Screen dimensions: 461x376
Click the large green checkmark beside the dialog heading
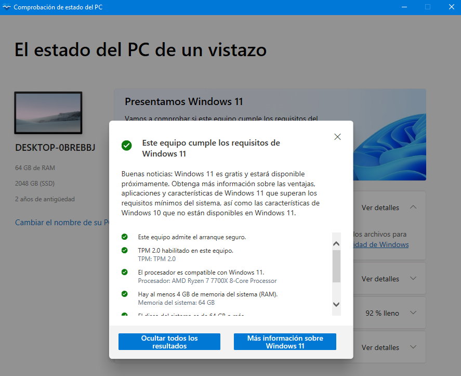126,145
